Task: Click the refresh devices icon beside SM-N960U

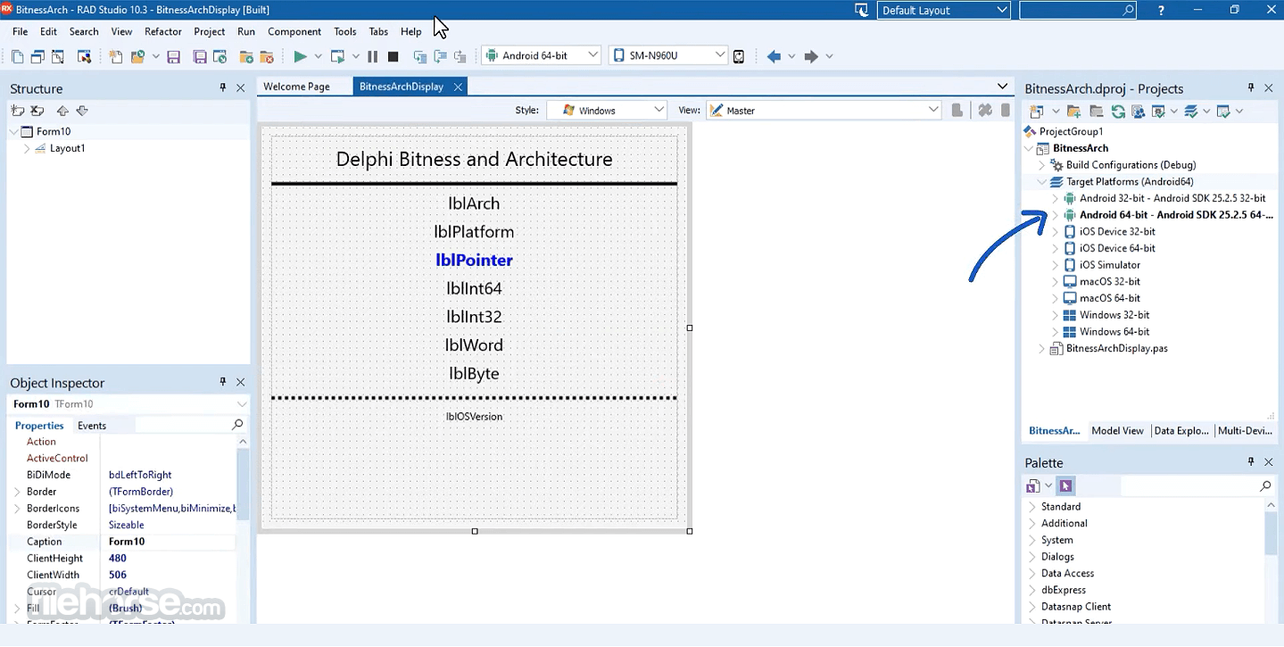Action: [x=739, y=56]
